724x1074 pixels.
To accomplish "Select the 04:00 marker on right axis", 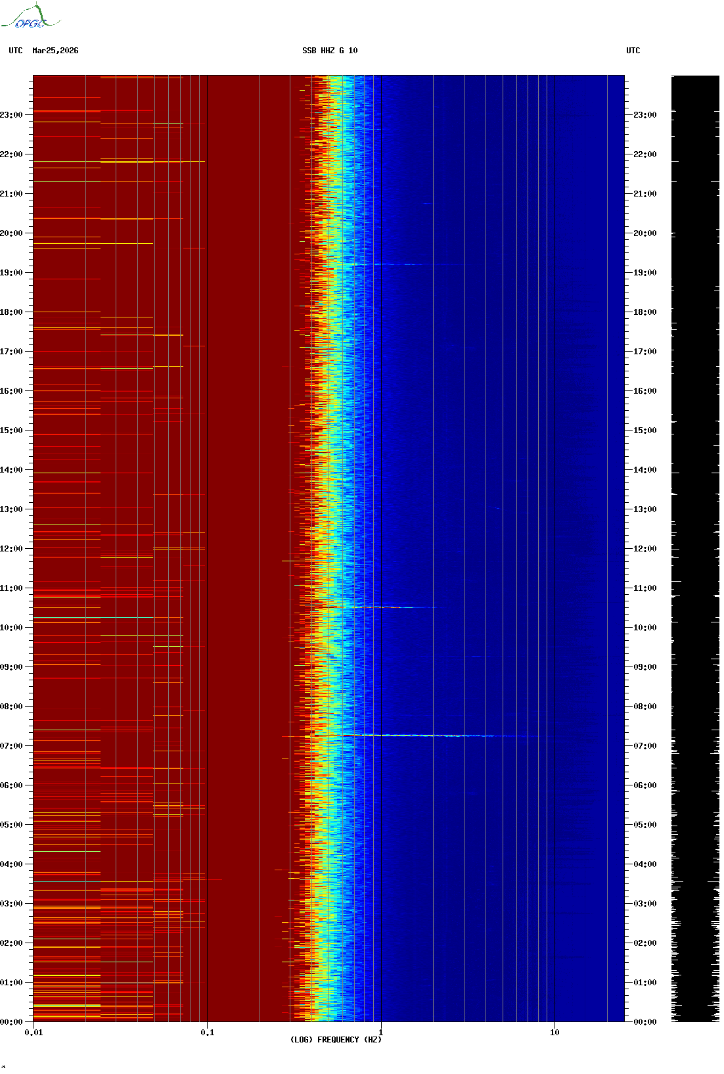I will point(645,864).
